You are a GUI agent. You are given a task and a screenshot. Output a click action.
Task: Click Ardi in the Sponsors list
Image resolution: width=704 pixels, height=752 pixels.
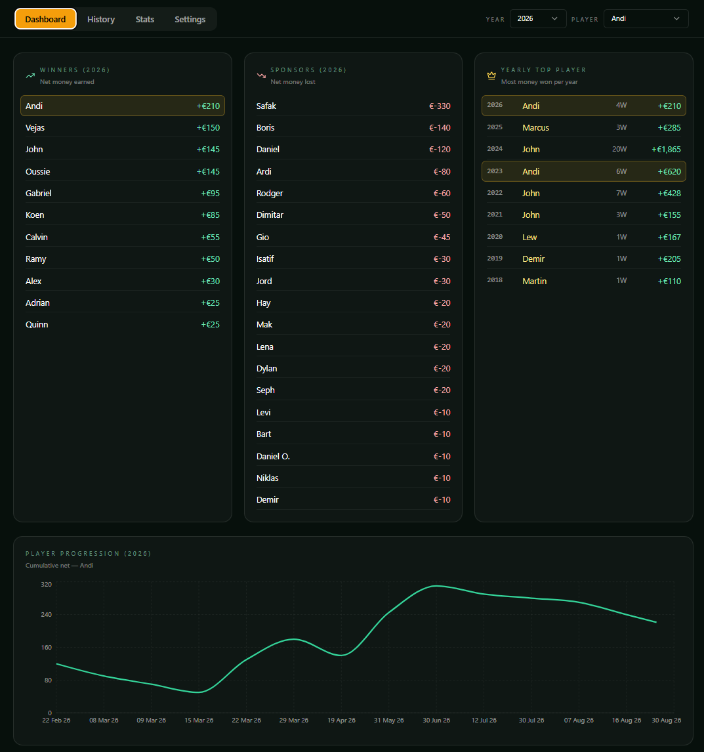(x=354, y=172)
